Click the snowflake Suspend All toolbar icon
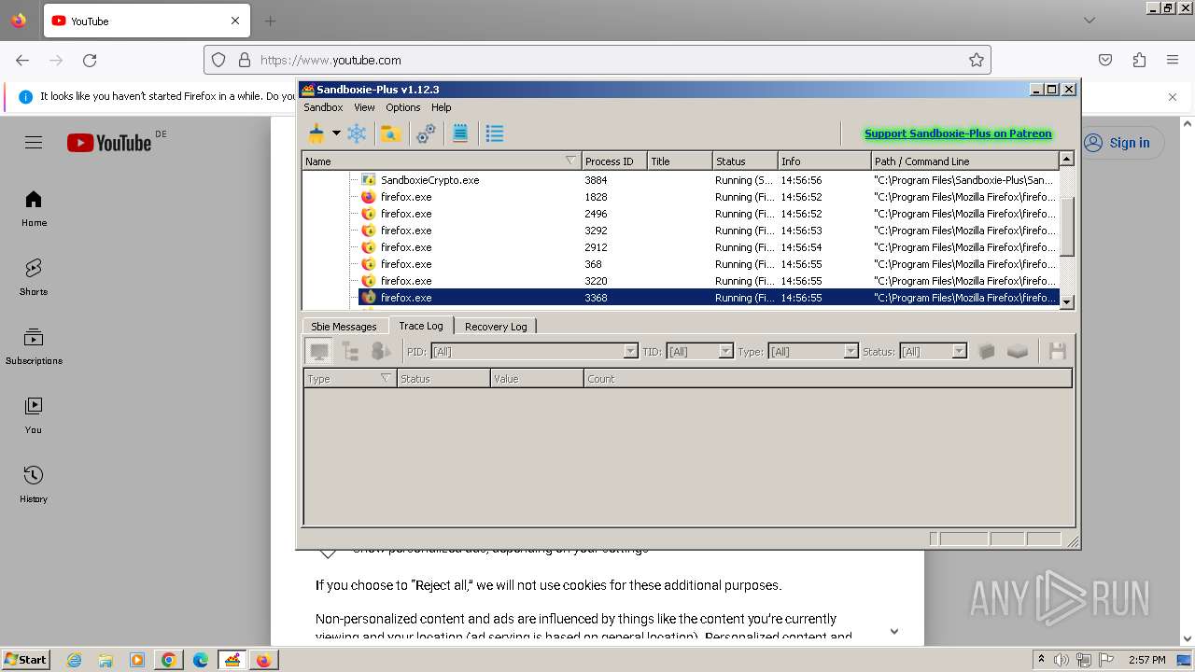 [357, 133]
